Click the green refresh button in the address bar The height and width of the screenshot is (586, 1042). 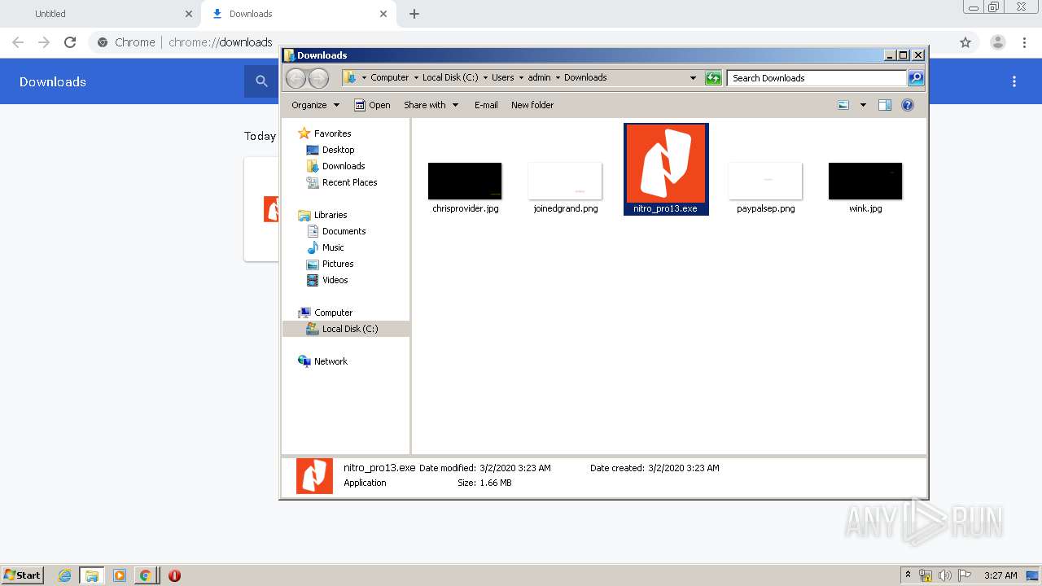(713, 78)
